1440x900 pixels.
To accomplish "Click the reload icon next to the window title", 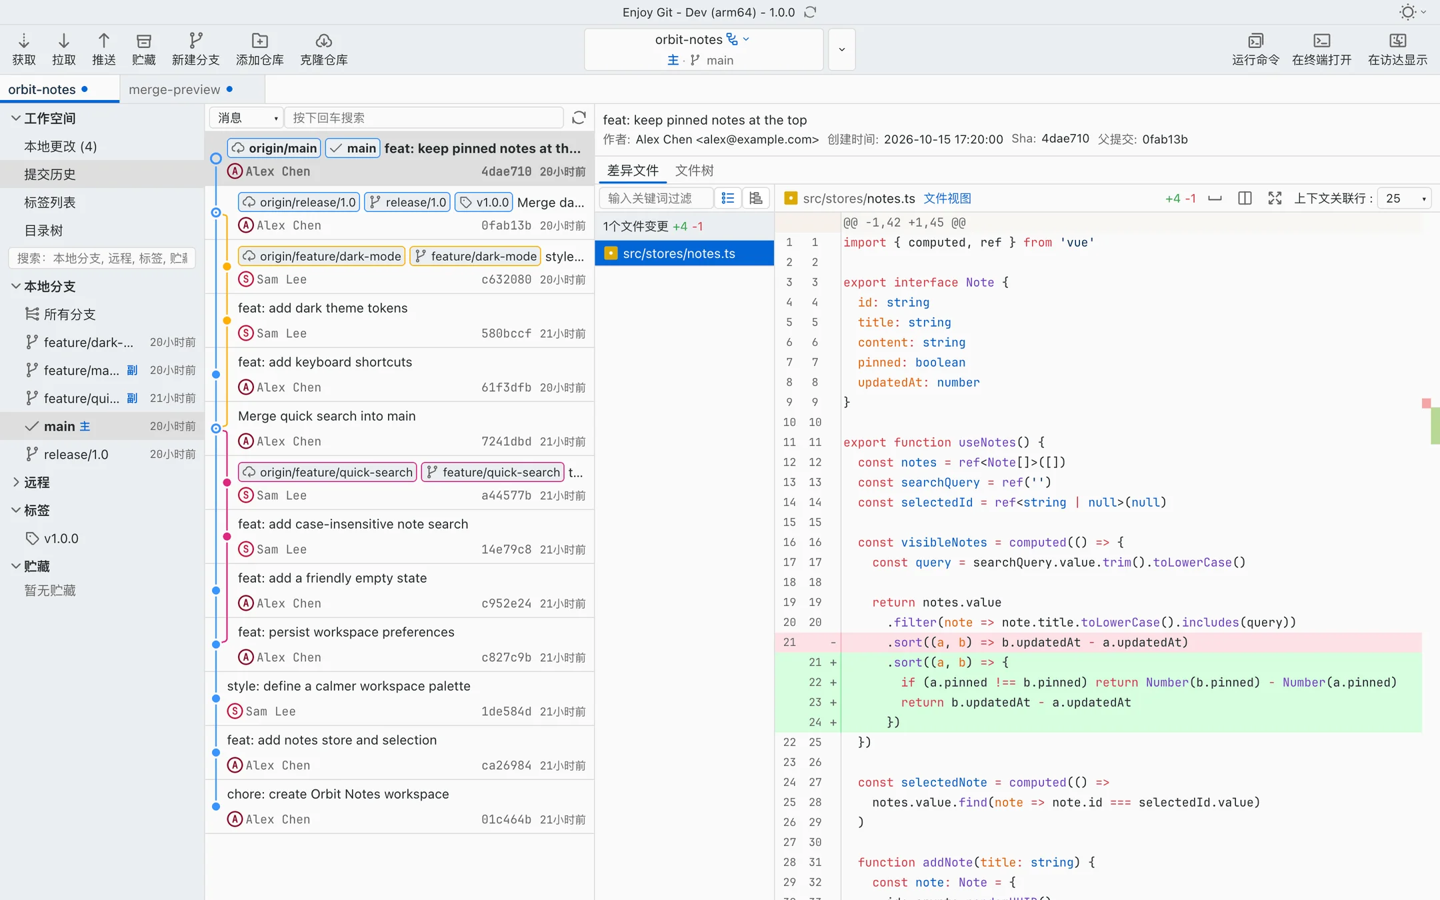I will coord(810,12).
